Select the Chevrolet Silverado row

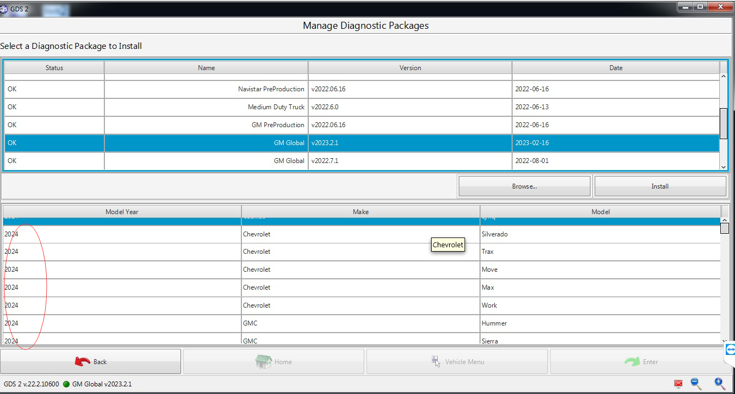362,234
